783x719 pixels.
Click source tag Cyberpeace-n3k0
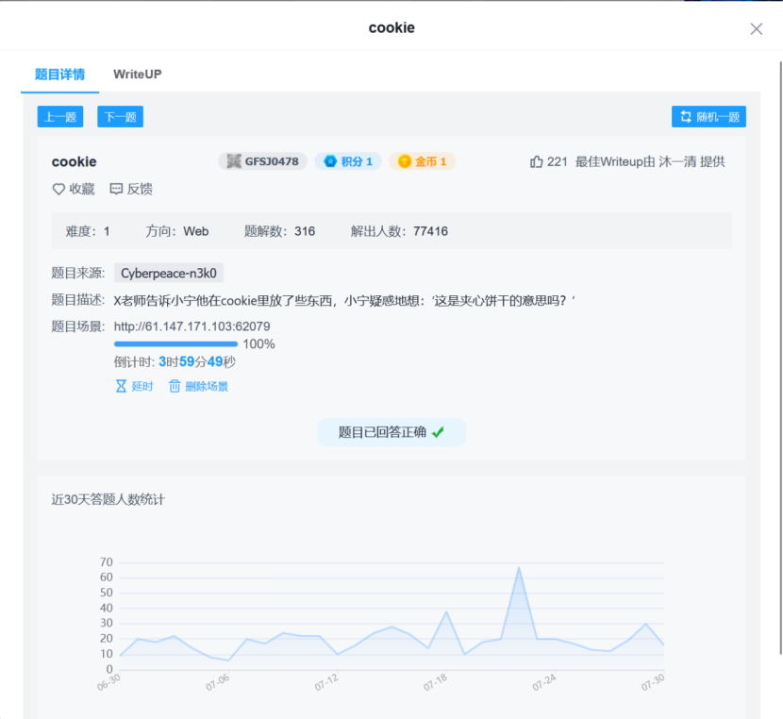click(169, 273)
